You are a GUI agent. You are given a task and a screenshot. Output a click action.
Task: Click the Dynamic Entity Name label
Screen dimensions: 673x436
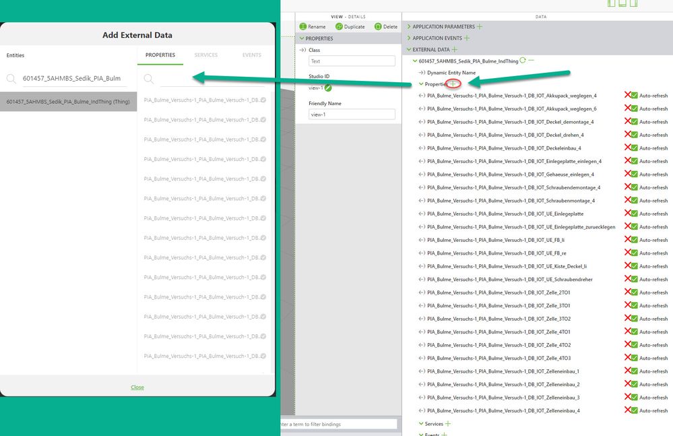(451, 73)
